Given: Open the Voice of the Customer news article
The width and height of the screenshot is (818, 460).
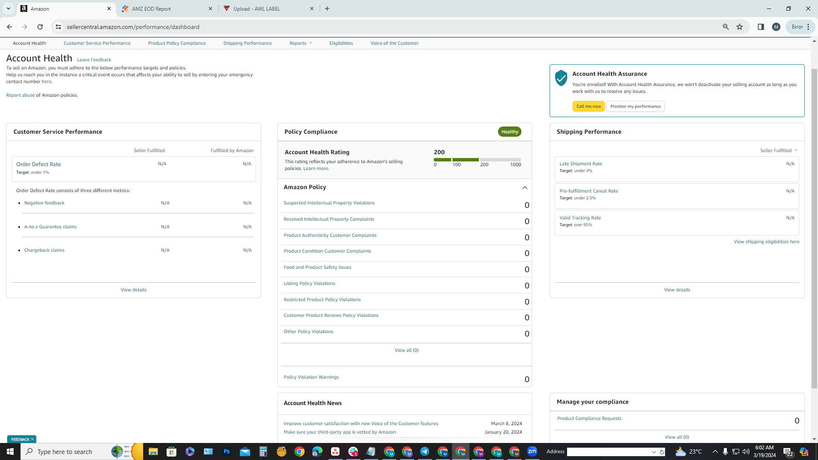Looking at the screenshot, I should pos(361,423).
